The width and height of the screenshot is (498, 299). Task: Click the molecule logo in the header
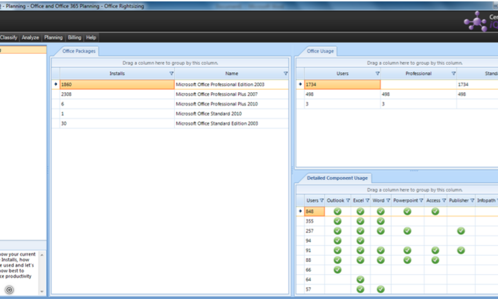point(476,21)
